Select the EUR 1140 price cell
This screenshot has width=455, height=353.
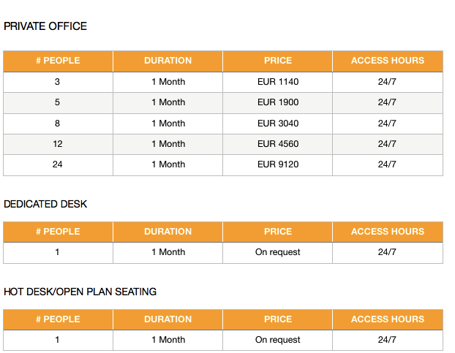[278, 82]
